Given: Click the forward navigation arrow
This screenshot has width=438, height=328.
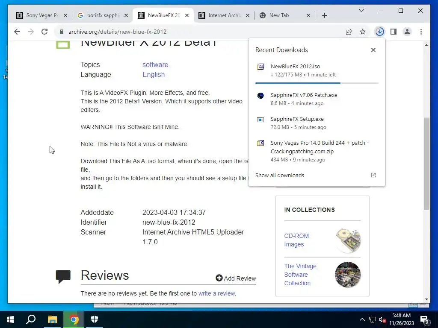Looking at the screenshot, I should click(x=31, y=32).
